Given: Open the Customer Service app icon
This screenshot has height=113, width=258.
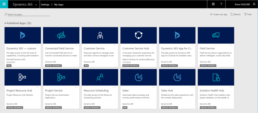Looking at the screenshot, I should point(100,35).
